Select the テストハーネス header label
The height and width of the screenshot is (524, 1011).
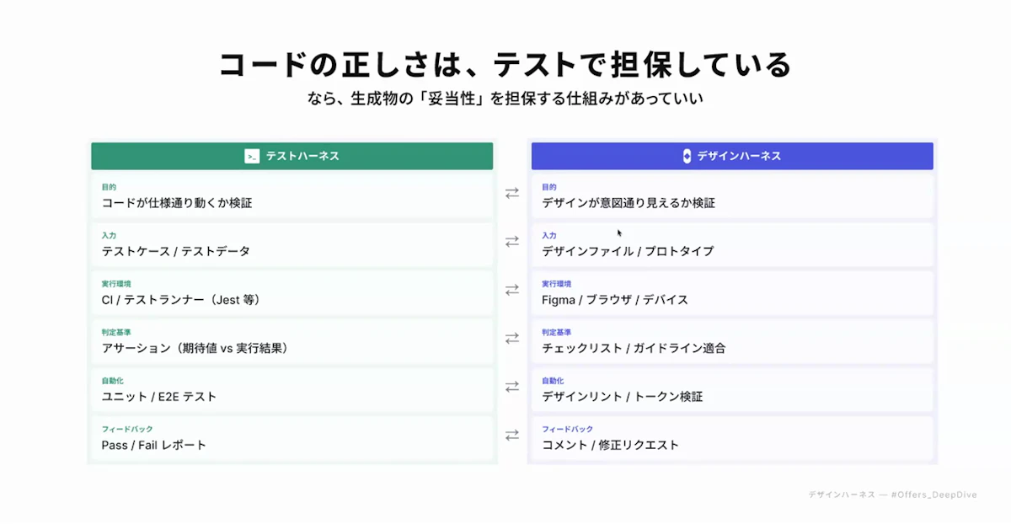[302, 156]
